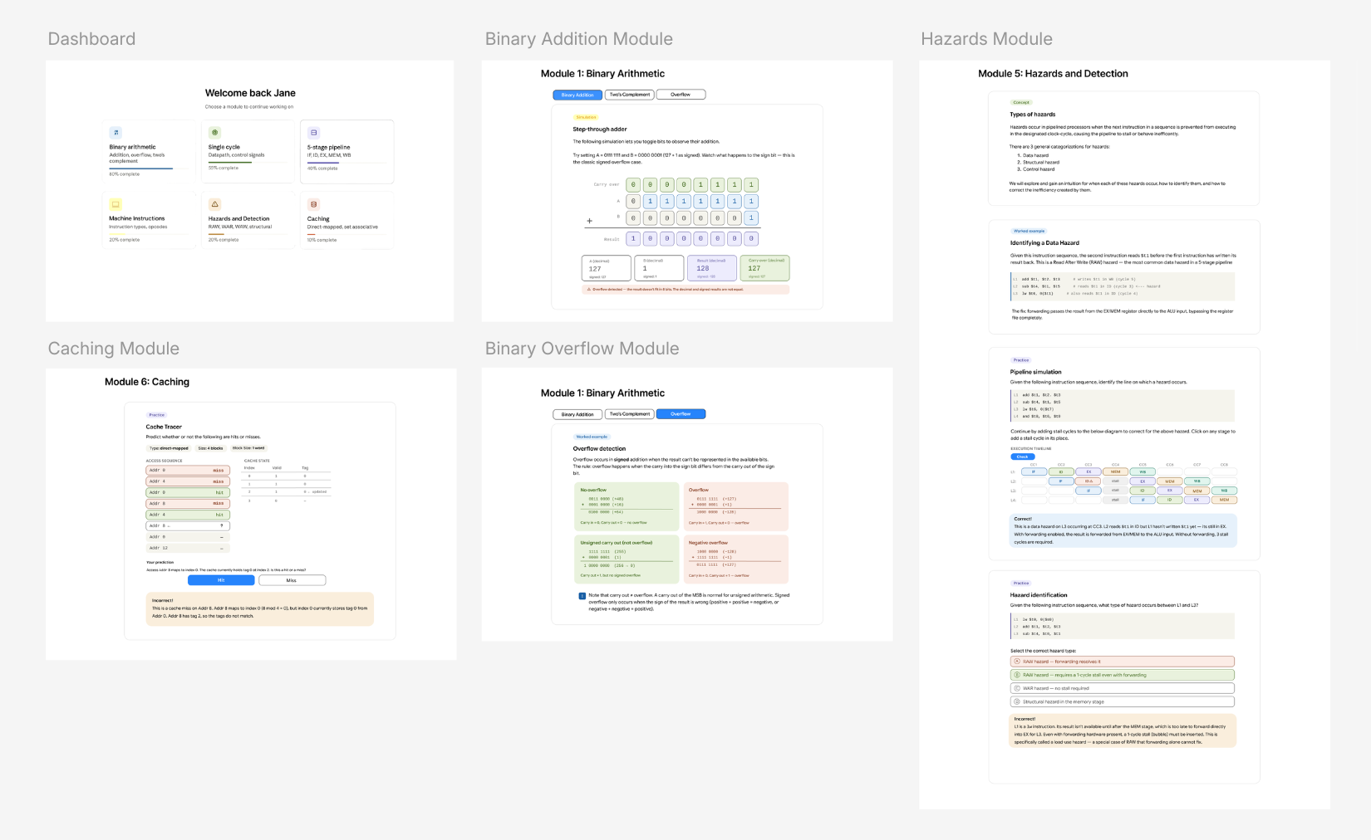Screen dimensions: 1371x840
Task: Click the Check button above execution timeline
Action: pos(1023,457)
